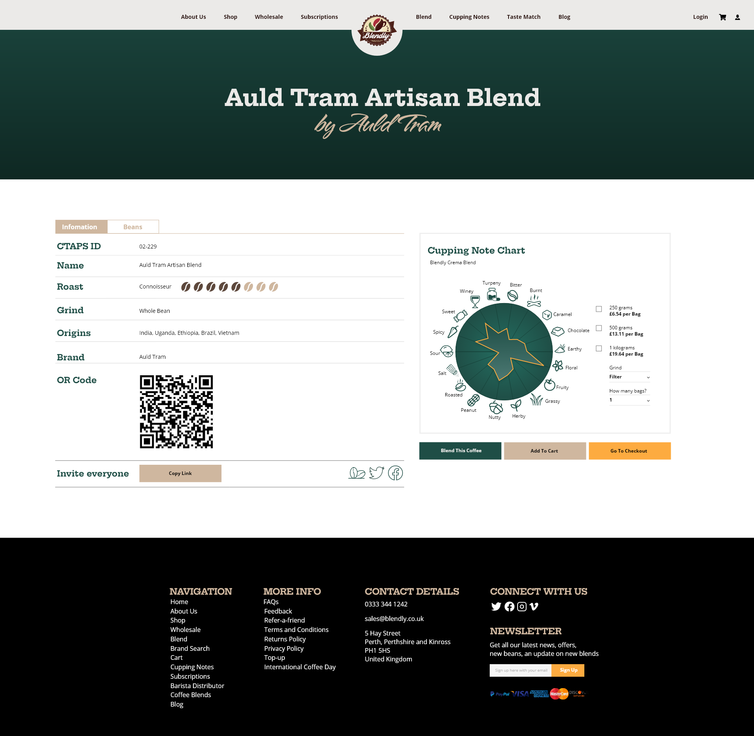Click the Peanut cupping note icon
754x736 pixels.
tap(474, 400)
